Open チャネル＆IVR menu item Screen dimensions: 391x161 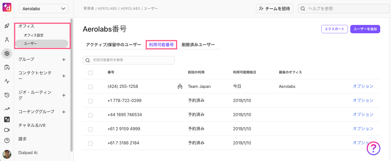32,126
